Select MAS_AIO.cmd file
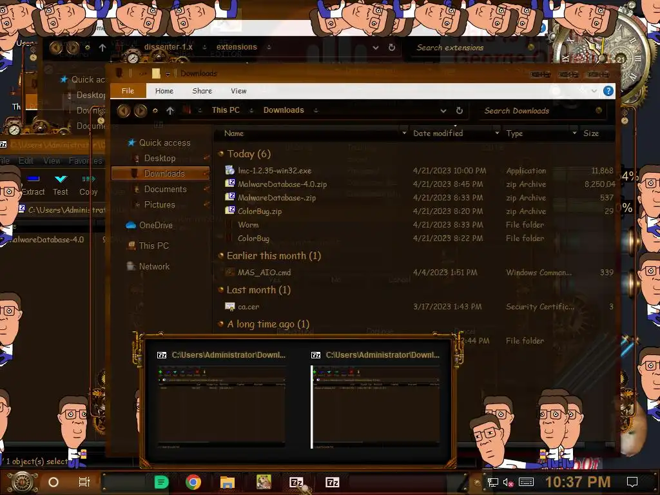660x495 pixels. click(x=264, y=273)
